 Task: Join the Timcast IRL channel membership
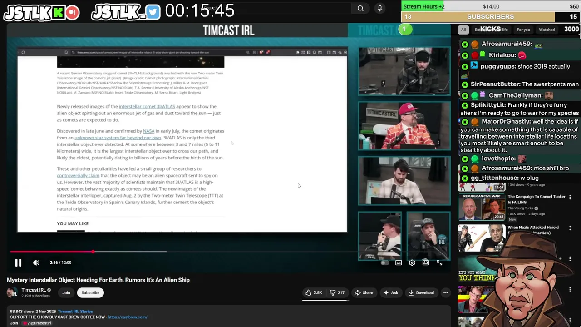click(66, 293)
